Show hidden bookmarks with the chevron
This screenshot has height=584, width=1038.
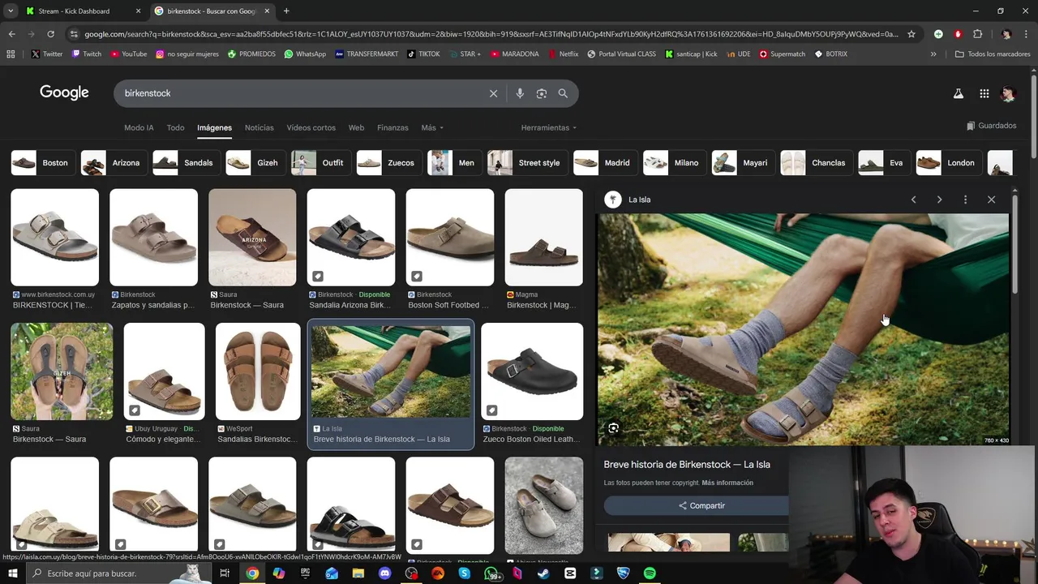(933, 54)
